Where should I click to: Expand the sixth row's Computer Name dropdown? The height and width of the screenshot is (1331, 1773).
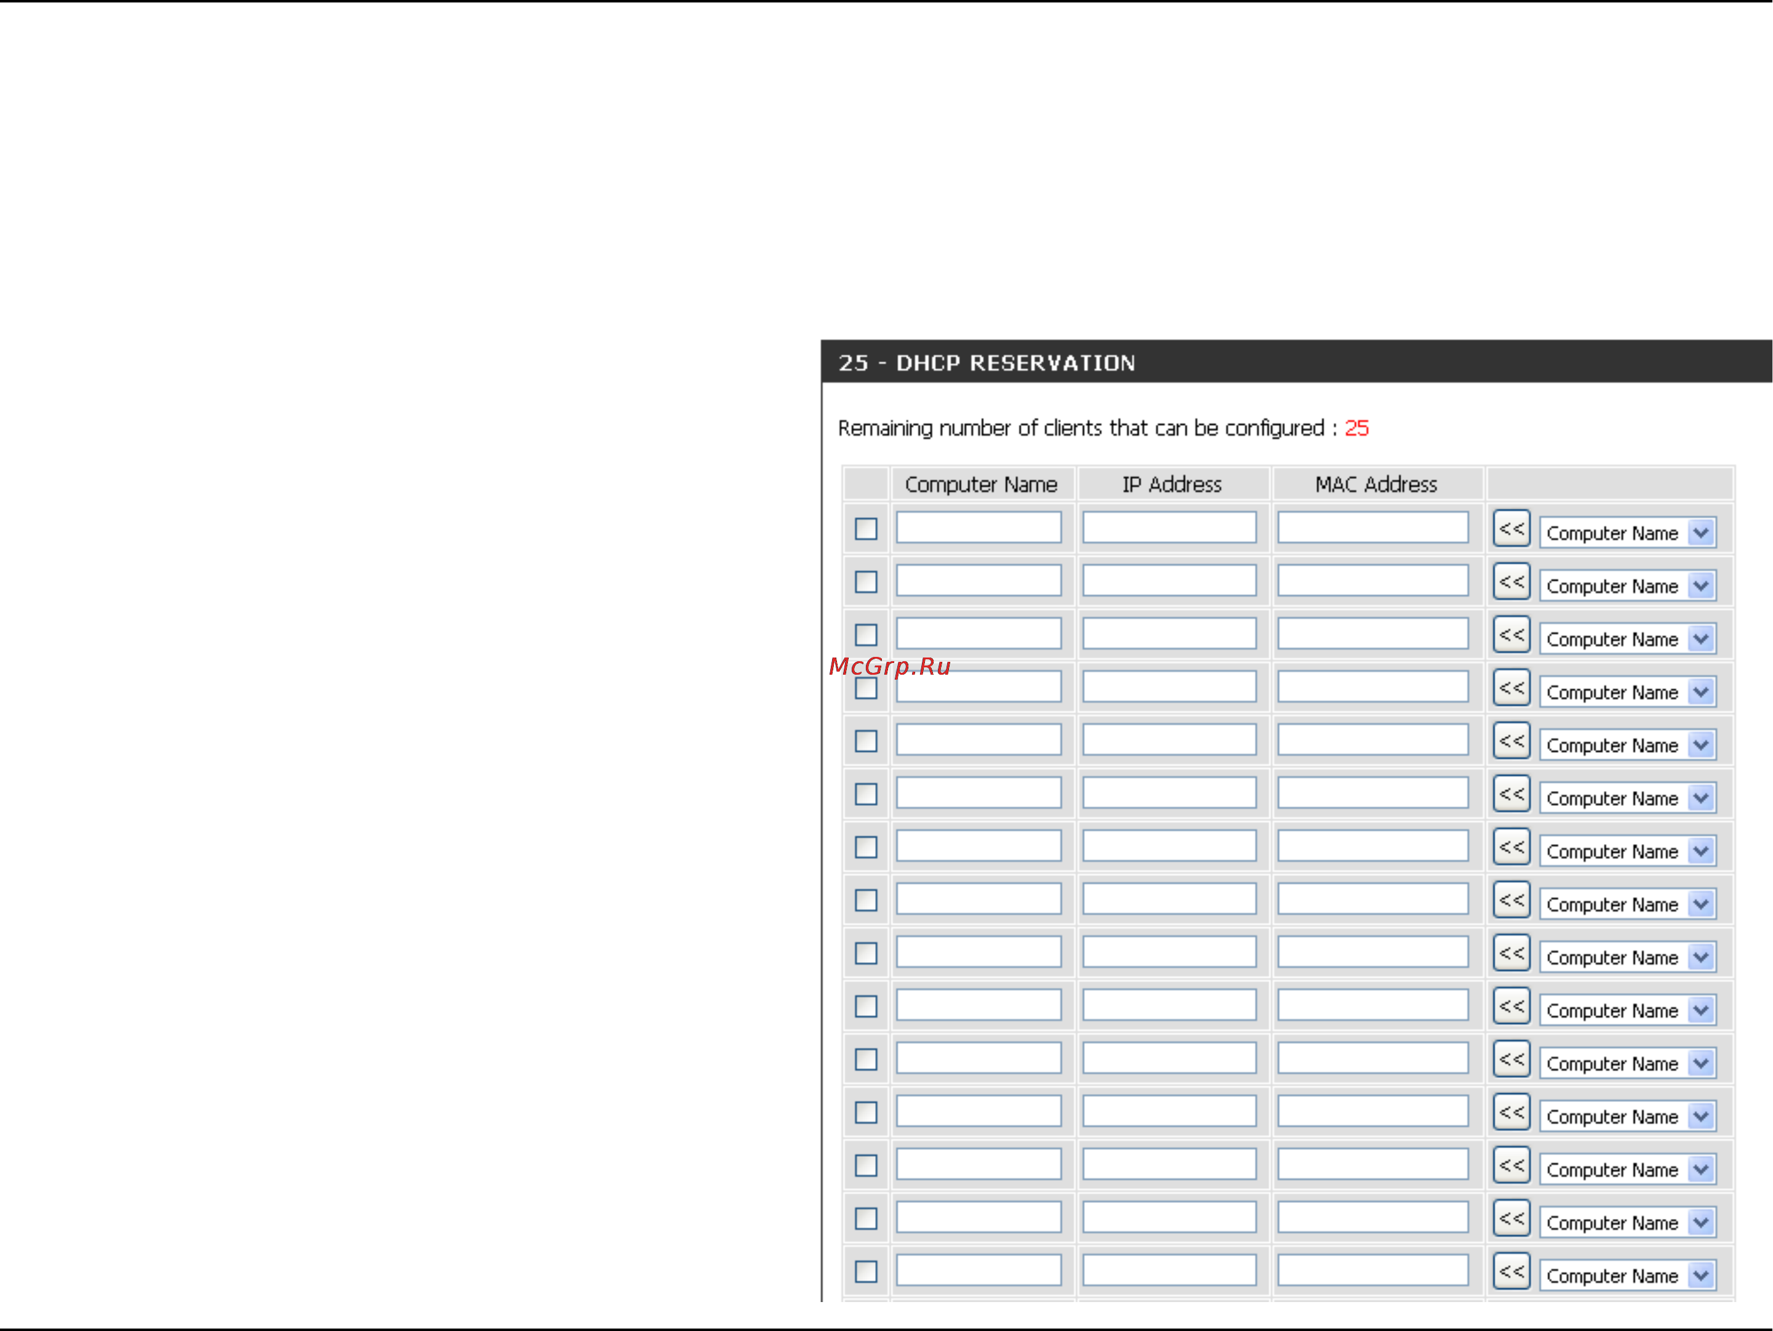click(1628, 798)
